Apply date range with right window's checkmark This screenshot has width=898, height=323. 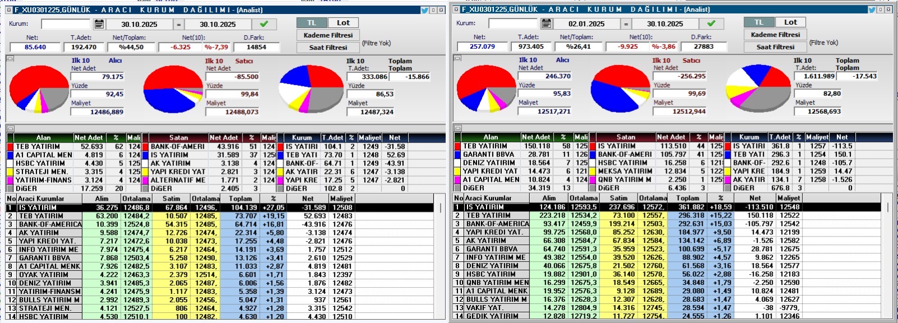click(711, 24)
